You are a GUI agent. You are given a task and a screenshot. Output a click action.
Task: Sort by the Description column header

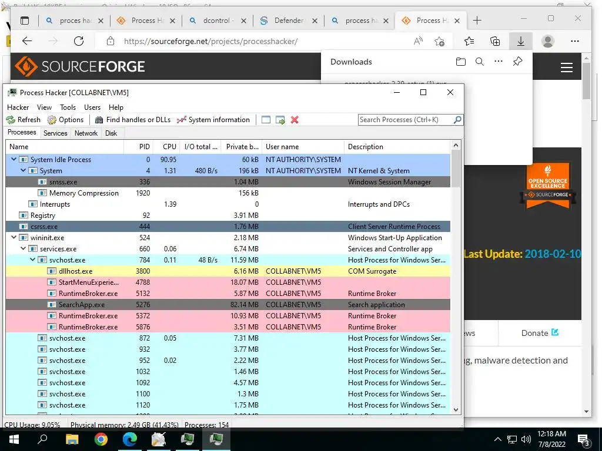397,146
